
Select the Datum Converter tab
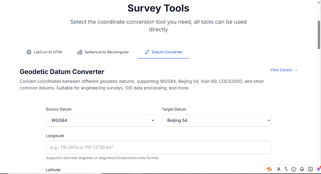pyautogui.click(x=163, y=52)
